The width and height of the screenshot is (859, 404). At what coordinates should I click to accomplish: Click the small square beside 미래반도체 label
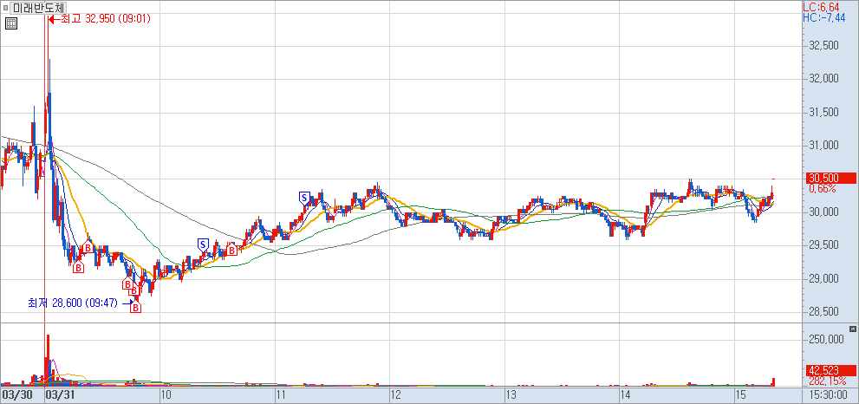coord(5,7)
